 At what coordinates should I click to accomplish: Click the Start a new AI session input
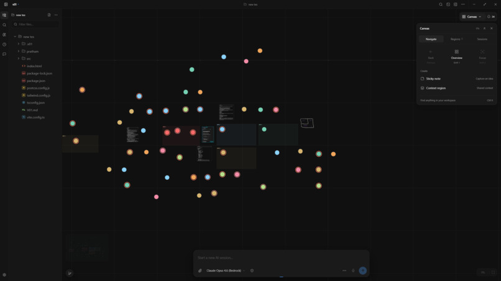tap(281, 257)
